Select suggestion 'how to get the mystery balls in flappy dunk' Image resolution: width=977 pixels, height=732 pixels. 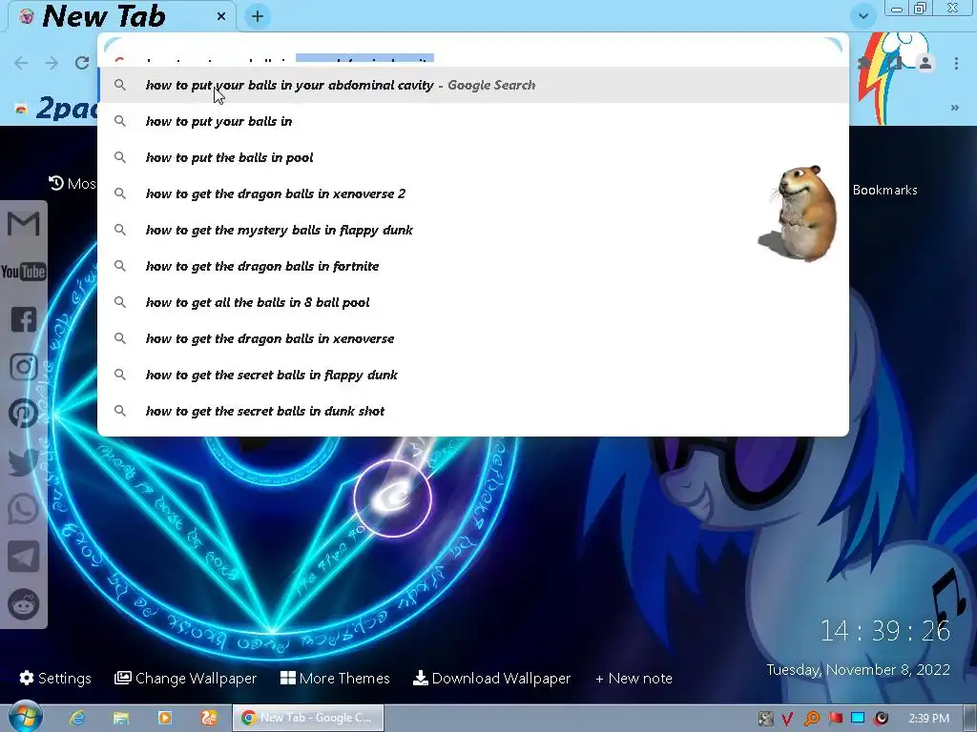473,230
